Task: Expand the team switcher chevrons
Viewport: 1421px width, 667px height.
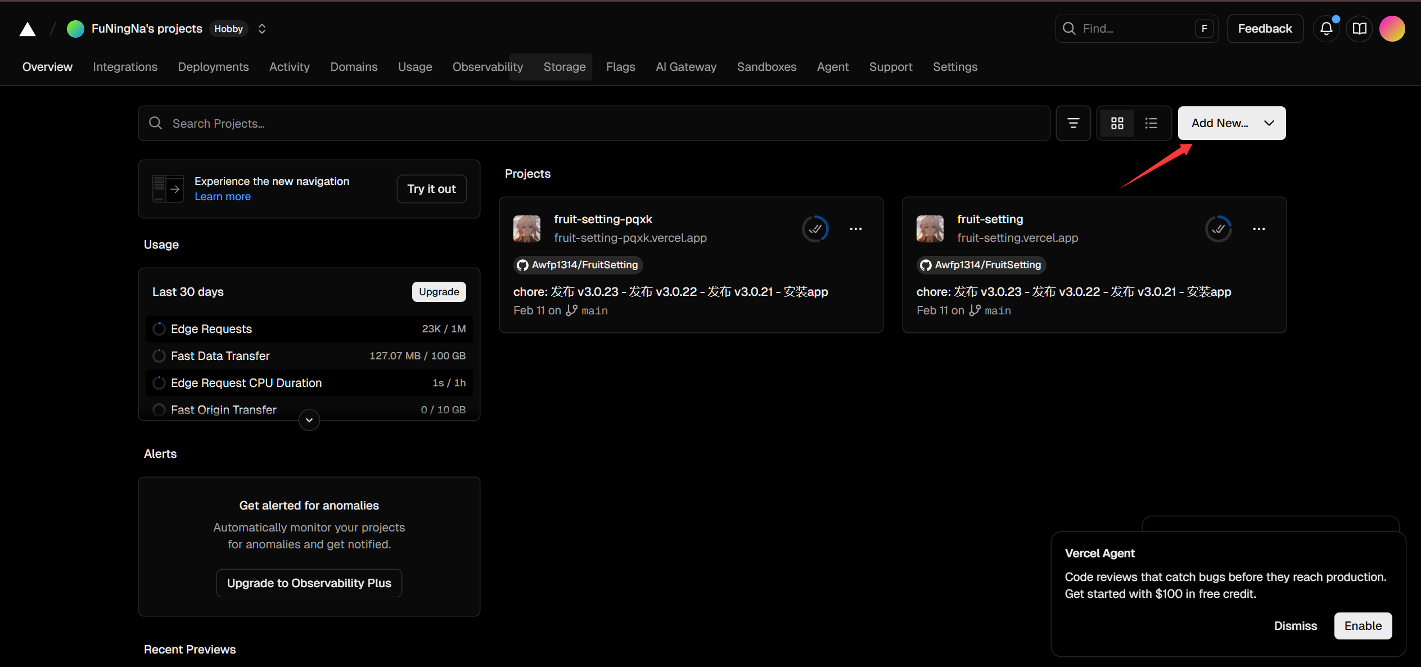Action: [262, 29]
